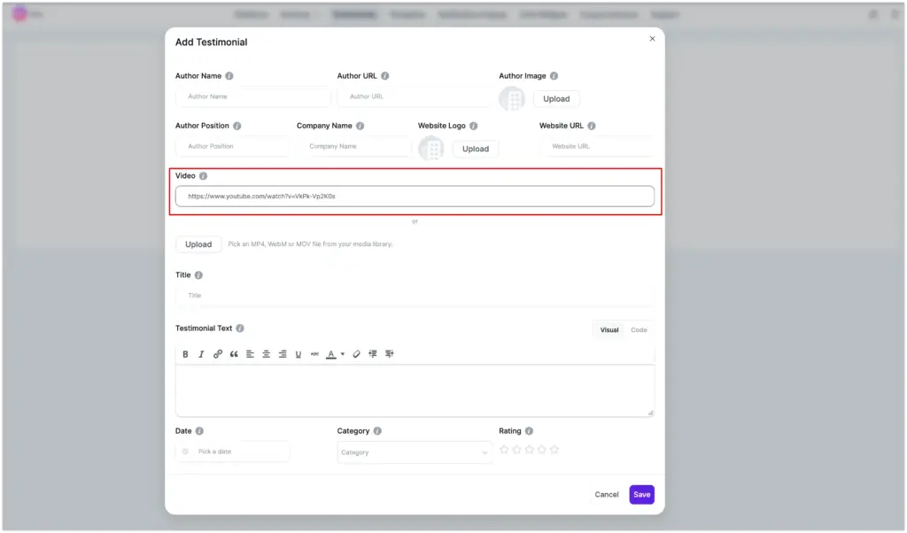Click the Author Name info icon

coord(229,76)
